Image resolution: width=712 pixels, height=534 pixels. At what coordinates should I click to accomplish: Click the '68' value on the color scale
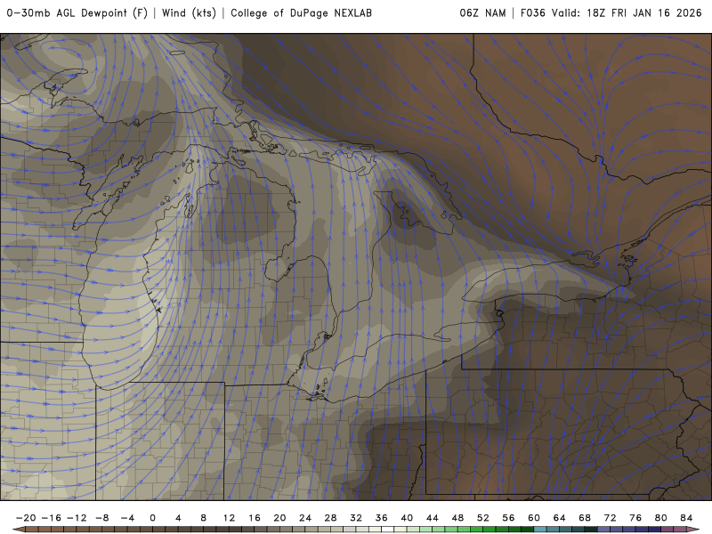(585, 518)
